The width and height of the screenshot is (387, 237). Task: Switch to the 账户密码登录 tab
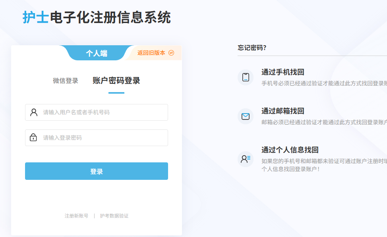(116, 81)
